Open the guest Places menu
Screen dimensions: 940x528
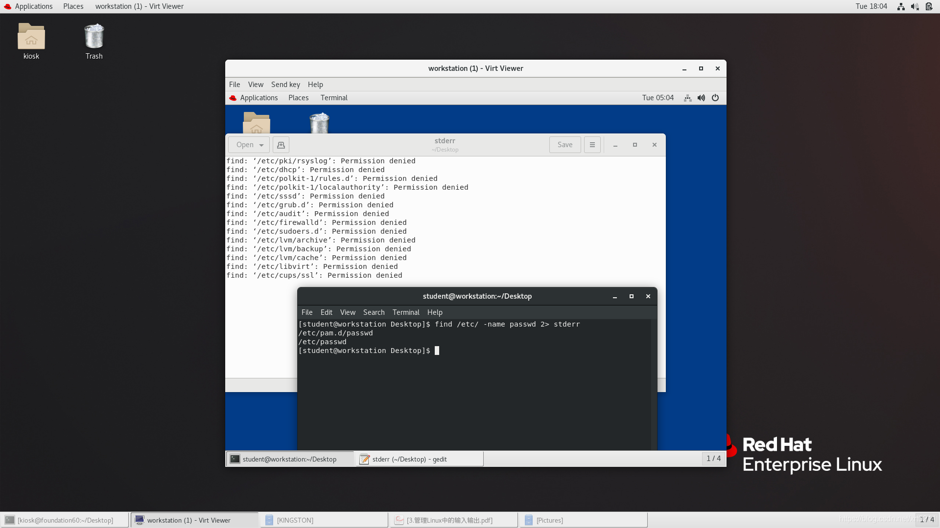[x=298, y=98]
